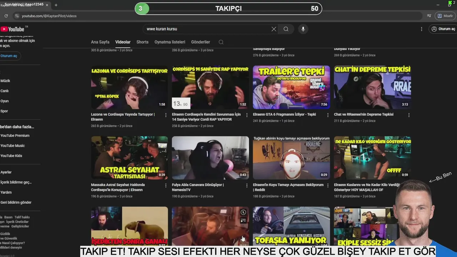Open Yardım in sidebar
Image resolution: width=457 pixels, height=257 pixels.
6,192
